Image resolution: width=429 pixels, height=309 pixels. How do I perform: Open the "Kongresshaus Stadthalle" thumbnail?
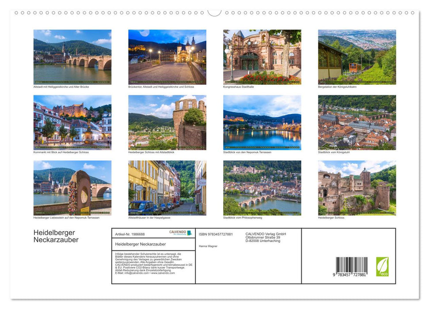[262, 57]
